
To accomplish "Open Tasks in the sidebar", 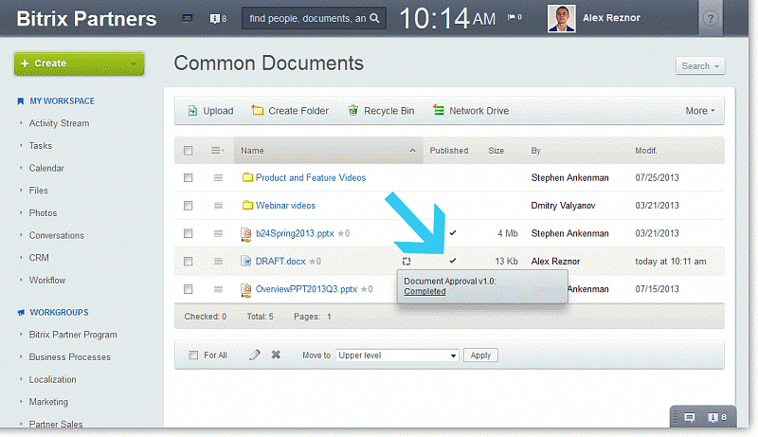I will 41,145.
